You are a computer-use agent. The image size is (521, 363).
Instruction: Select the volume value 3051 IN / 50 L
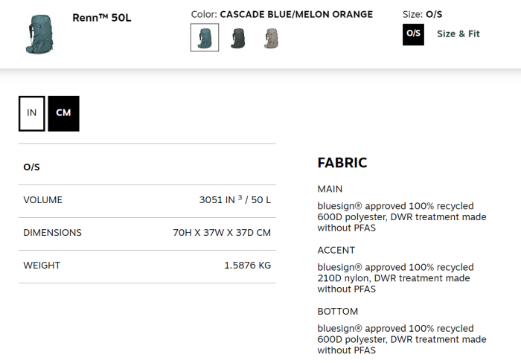[235, 199]
